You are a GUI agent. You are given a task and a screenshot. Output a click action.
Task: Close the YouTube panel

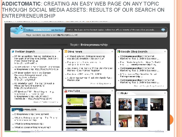coord(112,91)
